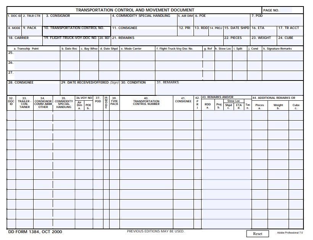Image resolution: width=313 pixels, height=240 pixels.
Task: Click row 27 Transship Point field
Action: pos(37,76)
